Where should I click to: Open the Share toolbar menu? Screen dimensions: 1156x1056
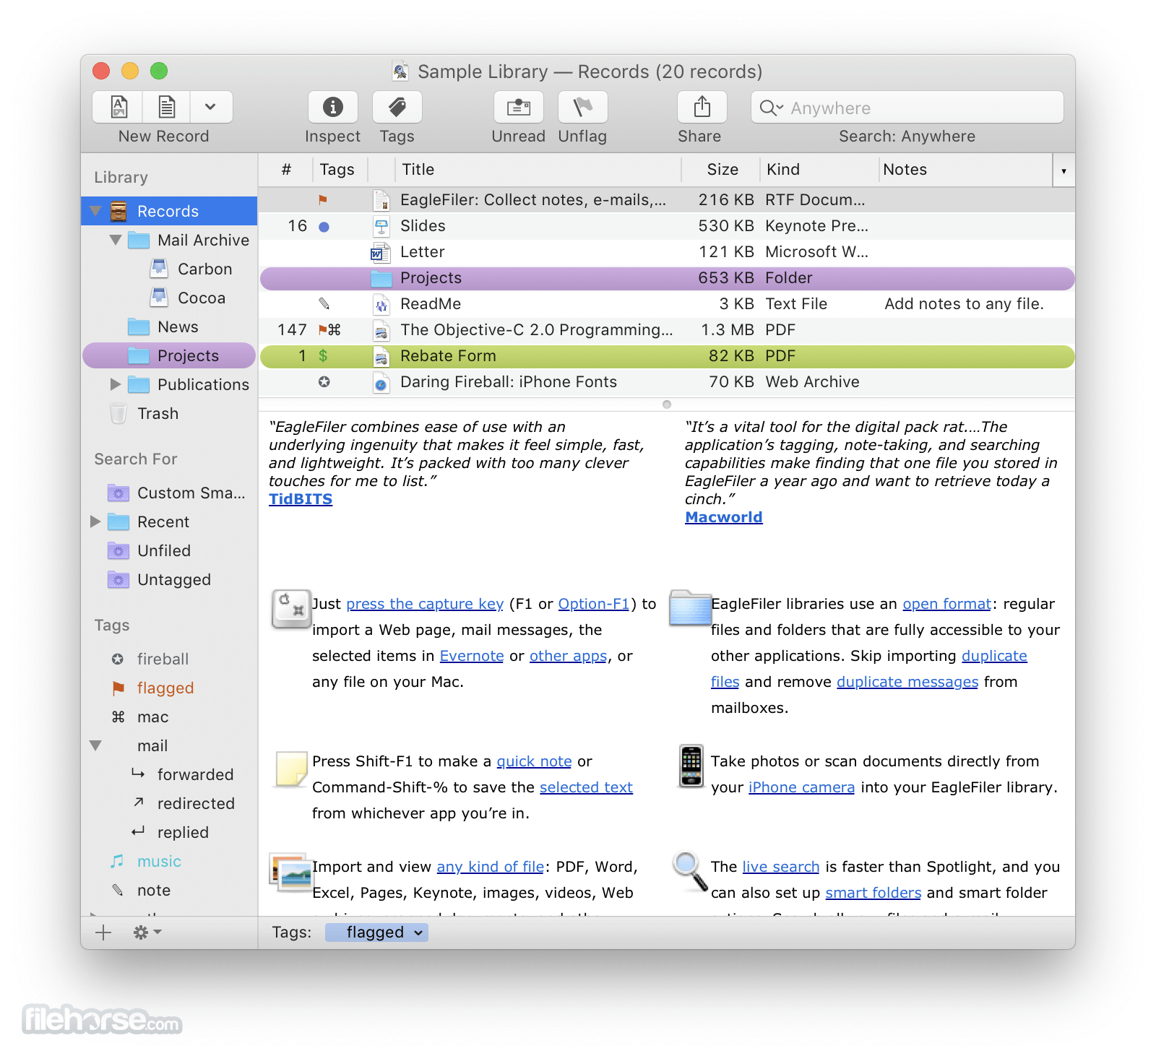702,107
